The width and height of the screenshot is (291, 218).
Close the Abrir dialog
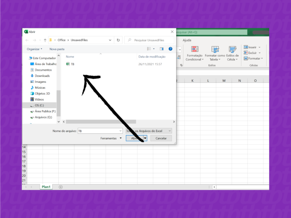[x=172, y=32]
